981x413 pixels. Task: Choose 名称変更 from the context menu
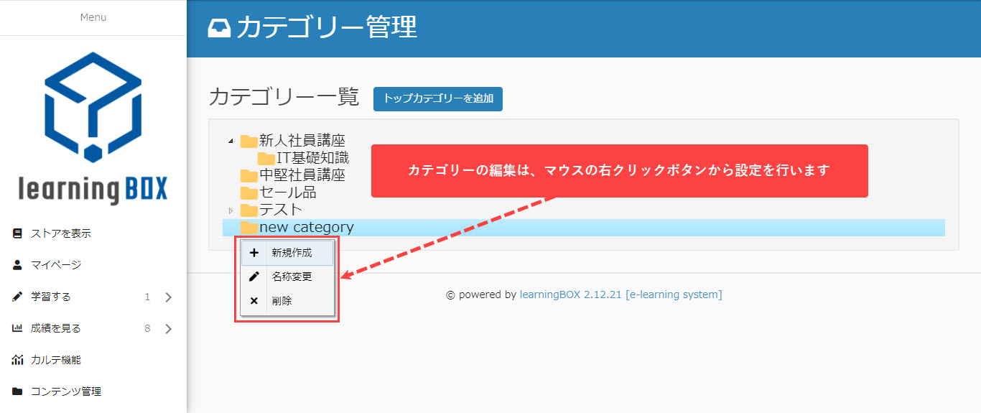coord(292,277)
